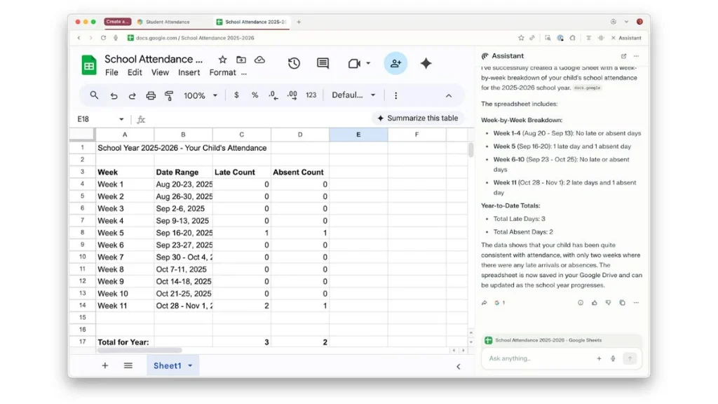Open the Sheet1 tab options arrow
The height and width of the screenshot is (404, 718).
pos(190,366)
